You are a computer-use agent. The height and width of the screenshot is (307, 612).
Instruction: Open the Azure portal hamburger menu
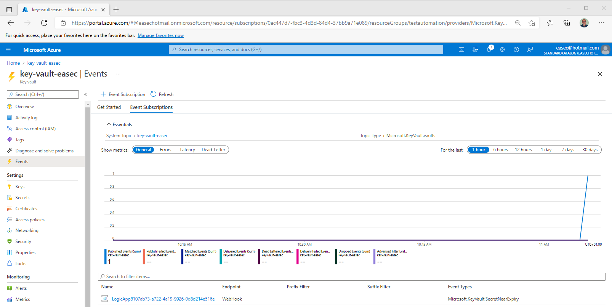[8, 50]
